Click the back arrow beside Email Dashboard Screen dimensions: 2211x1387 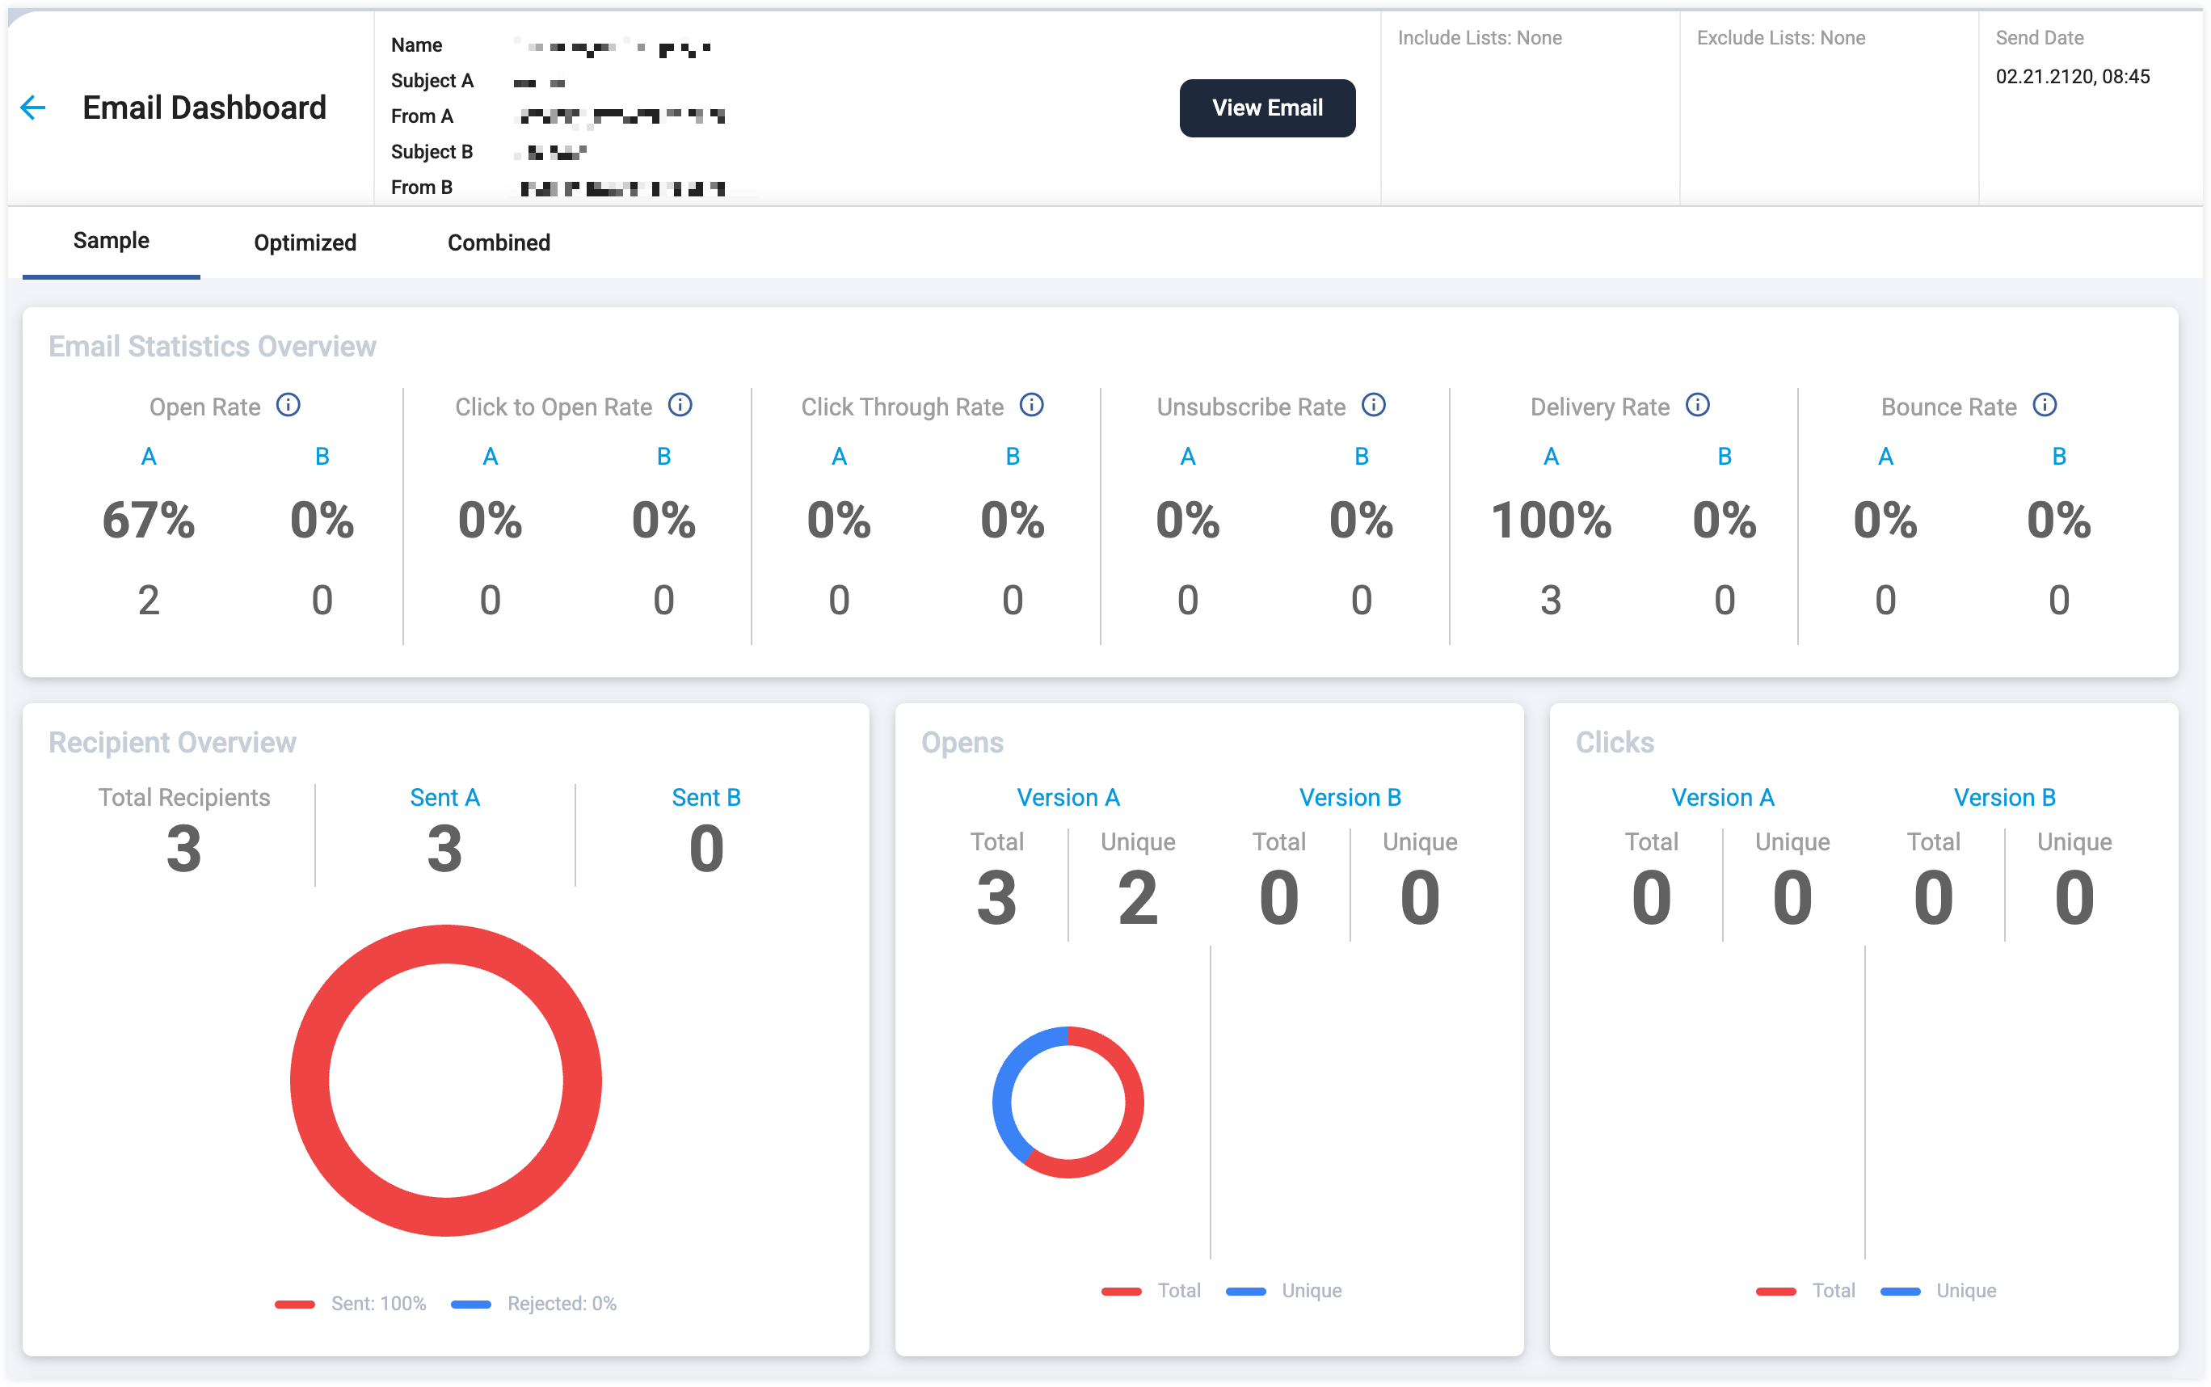pos(33,108)
